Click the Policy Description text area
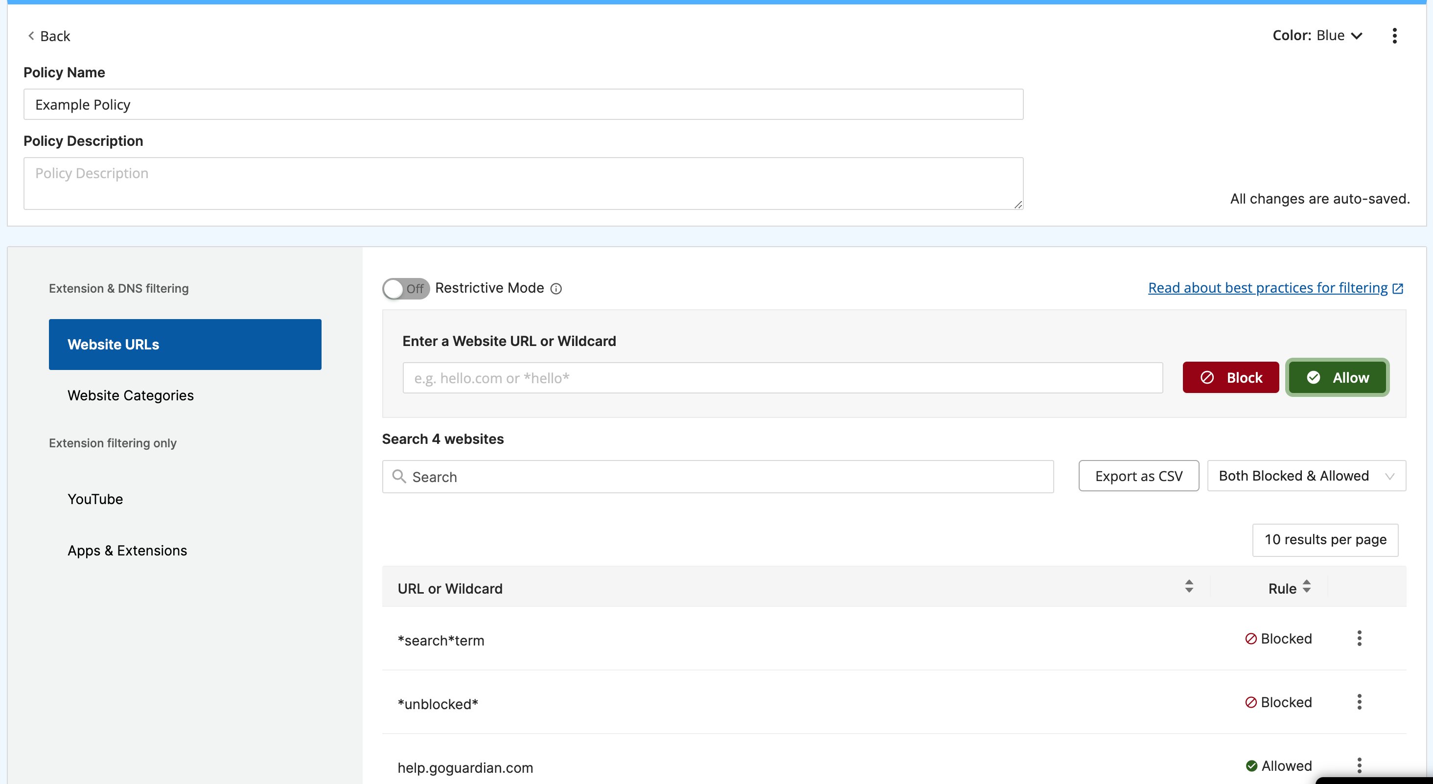The image size is (1433, 784). coord(523,184)
